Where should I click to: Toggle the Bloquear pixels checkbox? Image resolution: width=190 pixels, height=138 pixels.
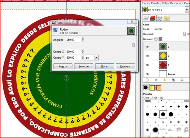(x=156, y=39)
